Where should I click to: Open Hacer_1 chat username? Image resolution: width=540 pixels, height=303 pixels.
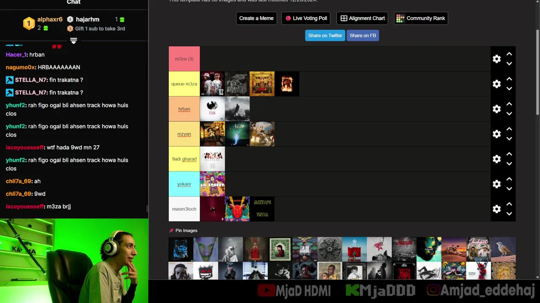tap(16, 55)
